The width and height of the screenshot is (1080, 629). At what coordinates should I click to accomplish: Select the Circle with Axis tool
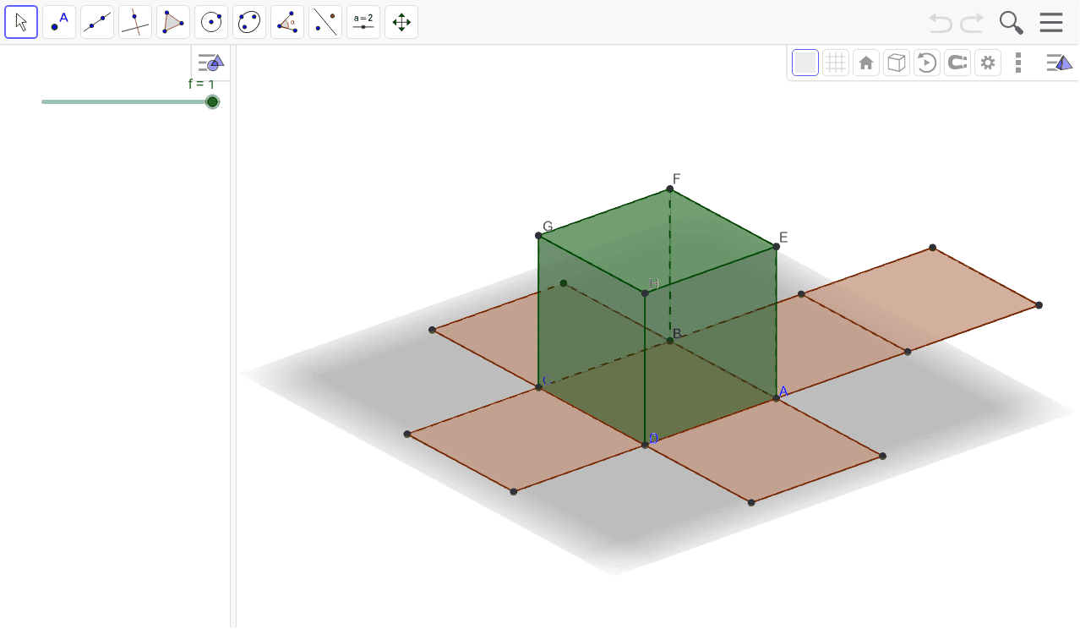(210, 22)
